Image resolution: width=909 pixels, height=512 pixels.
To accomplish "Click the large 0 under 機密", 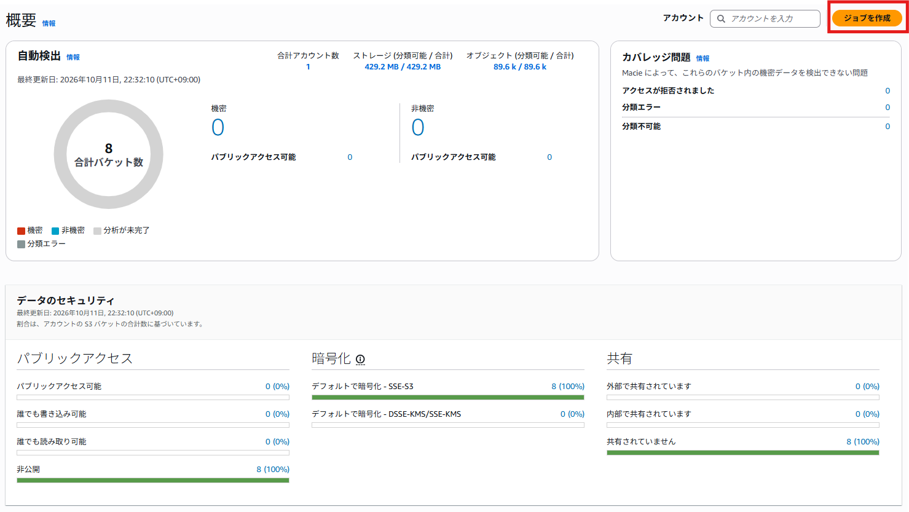I will tap(218, 127).
